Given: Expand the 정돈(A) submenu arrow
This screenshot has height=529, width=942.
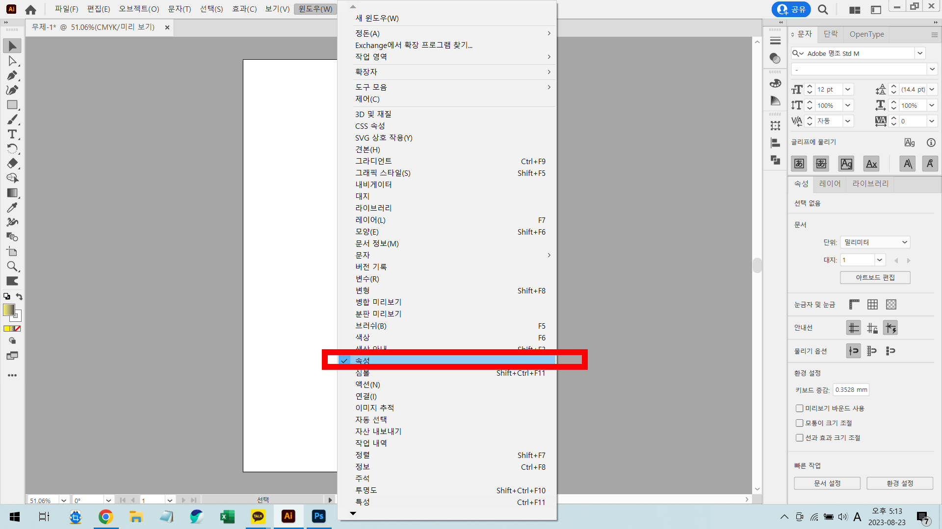Looking at the screenshot, I should [x=549, y=33].
